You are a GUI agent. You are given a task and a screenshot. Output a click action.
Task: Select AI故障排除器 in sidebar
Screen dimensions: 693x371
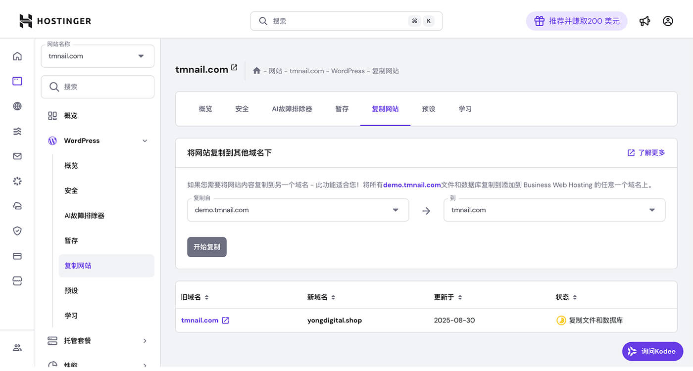(85, 216)
